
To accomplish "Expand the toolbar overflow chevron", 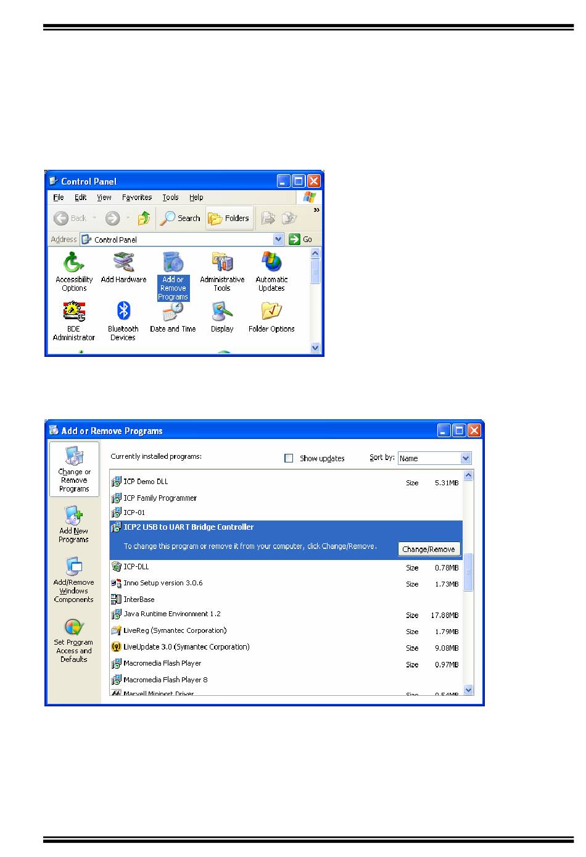I will point(316,211).
